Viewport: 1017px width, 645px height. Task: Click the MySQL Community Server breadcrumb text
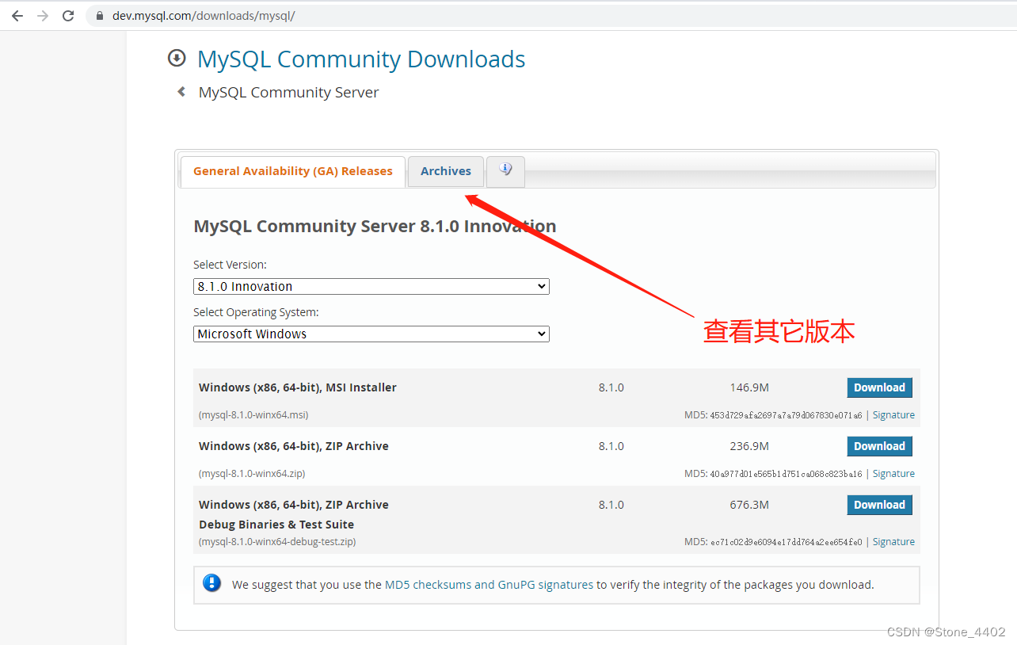288,93
